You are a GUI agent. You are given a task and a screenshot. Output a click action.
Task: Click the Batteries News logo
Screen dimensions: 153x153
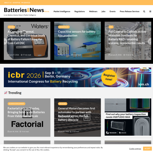(x=24, y=10)
